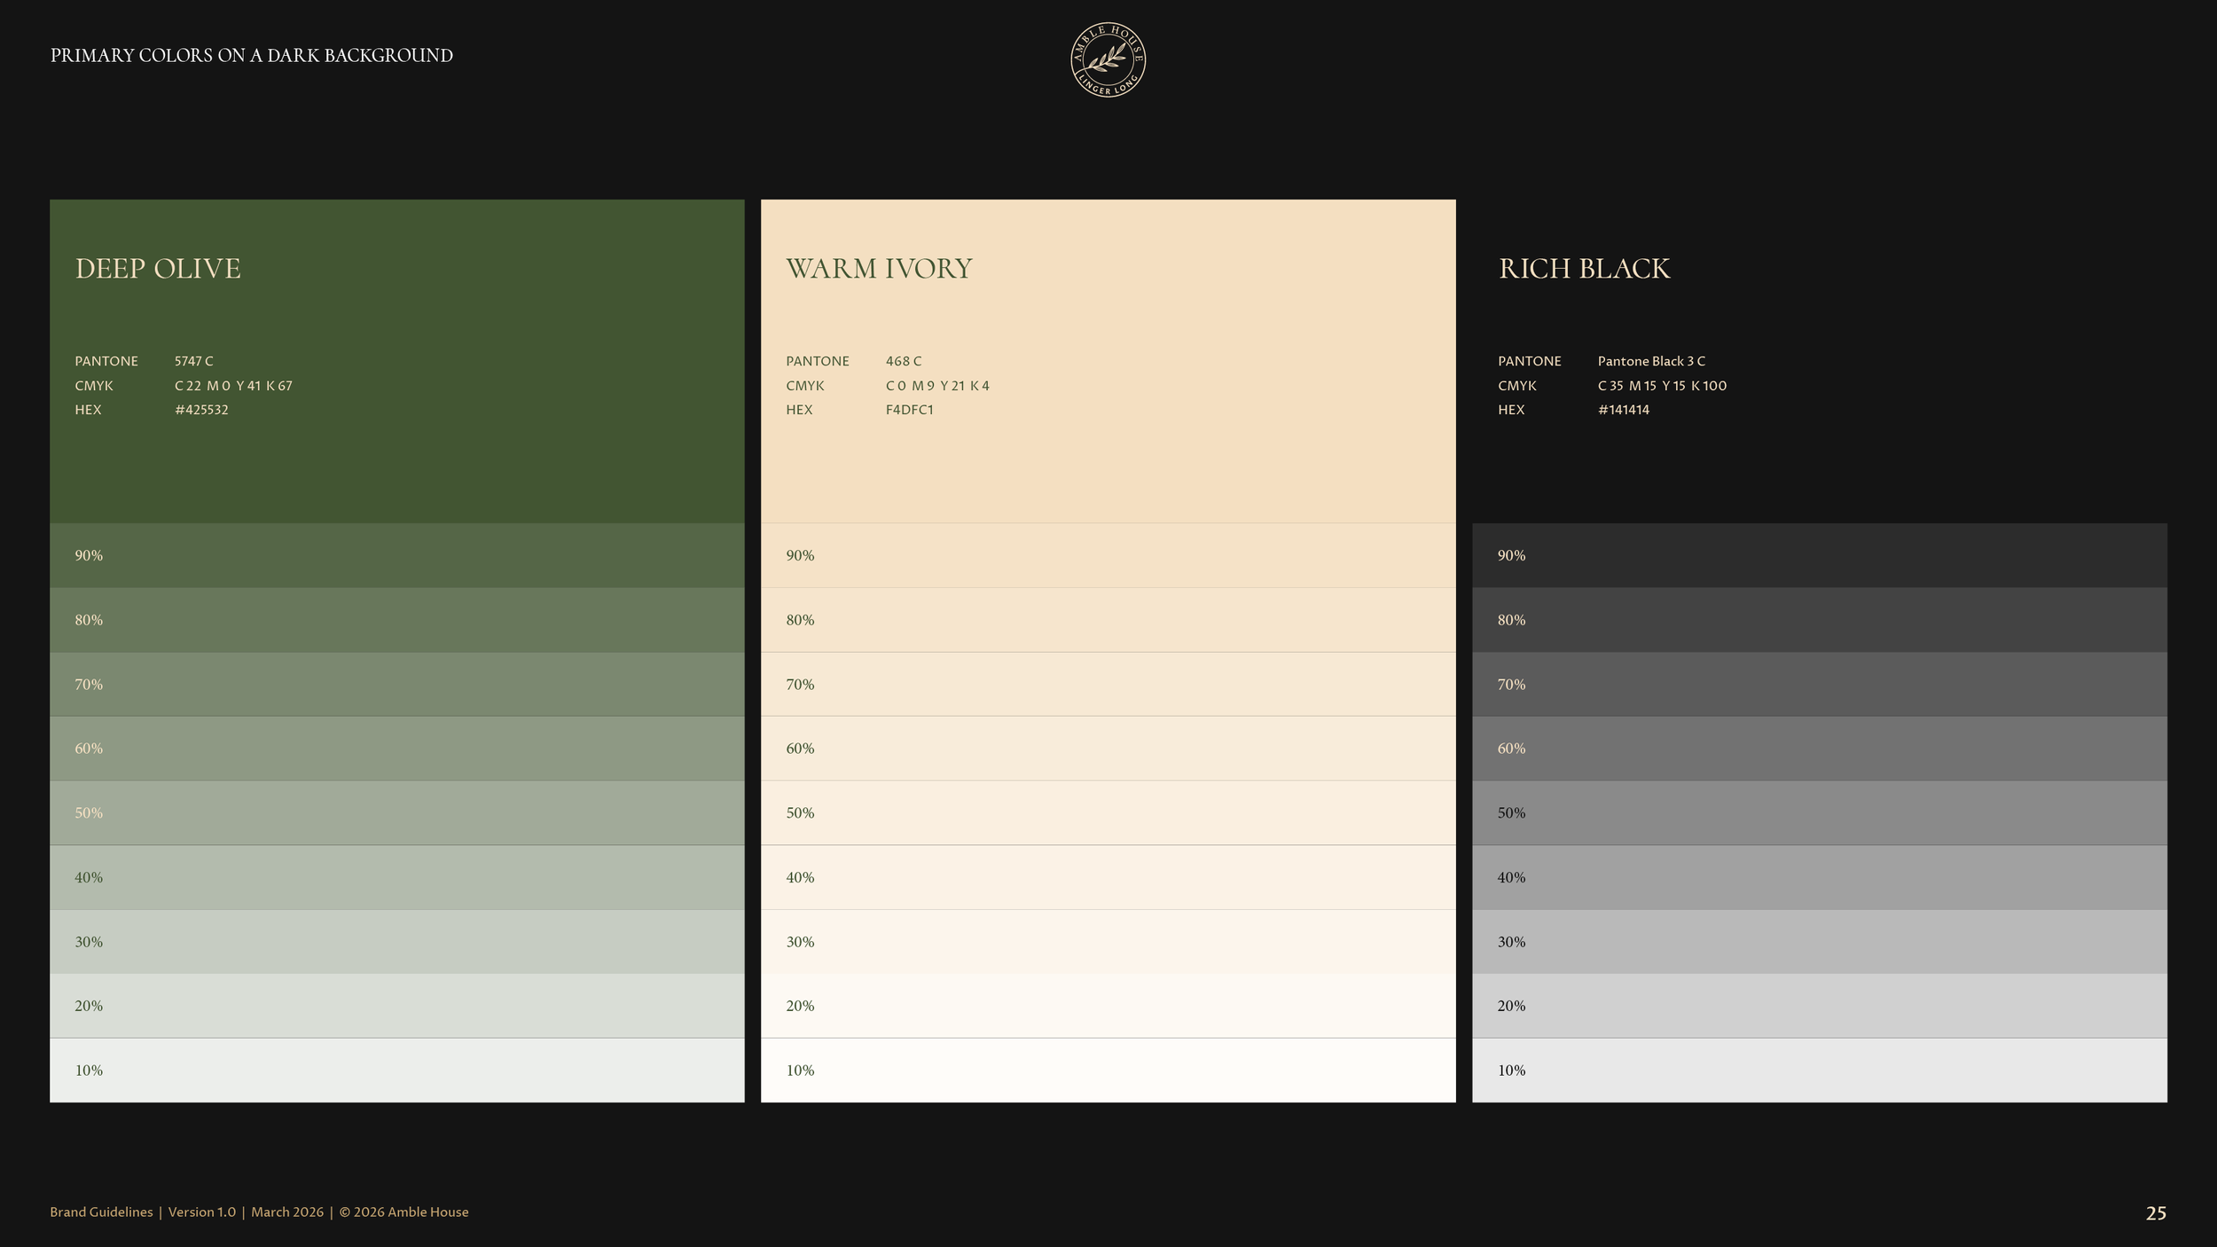Pick the Warm Ivory 40% tint swatch

coord(1108,877)
